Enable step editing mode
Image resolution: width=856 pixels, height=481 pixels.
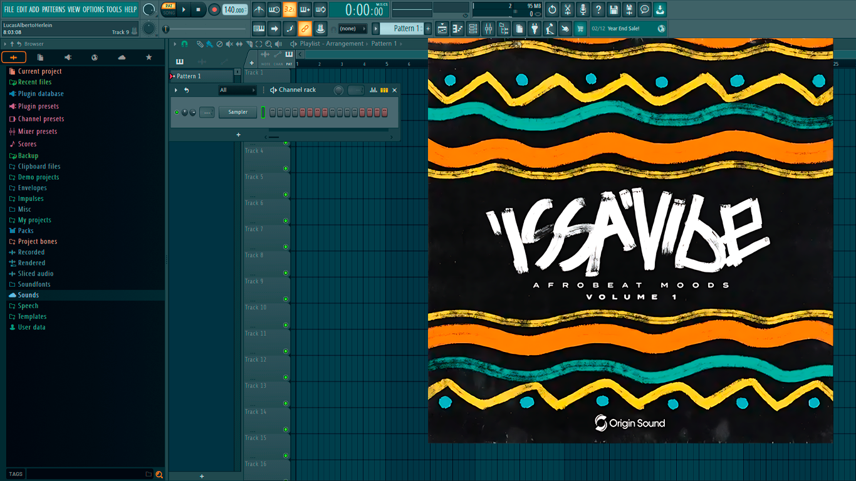pyautogui.click(x=290, y=28)
